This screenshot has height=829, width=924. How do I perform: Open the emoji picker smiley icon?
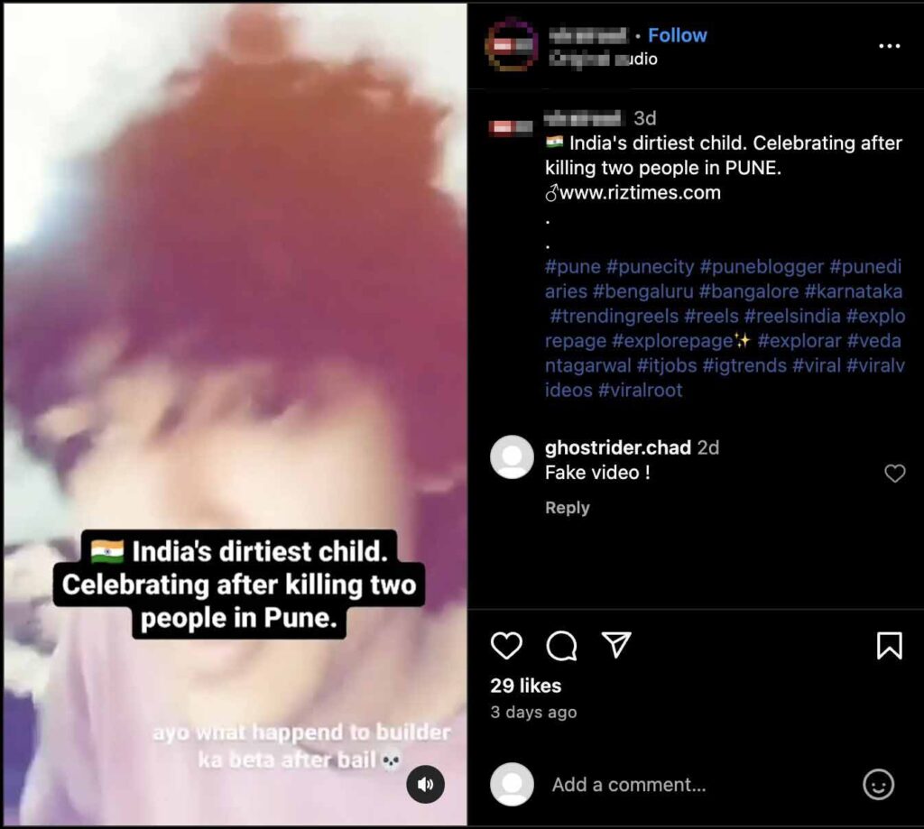pos(878,784)
